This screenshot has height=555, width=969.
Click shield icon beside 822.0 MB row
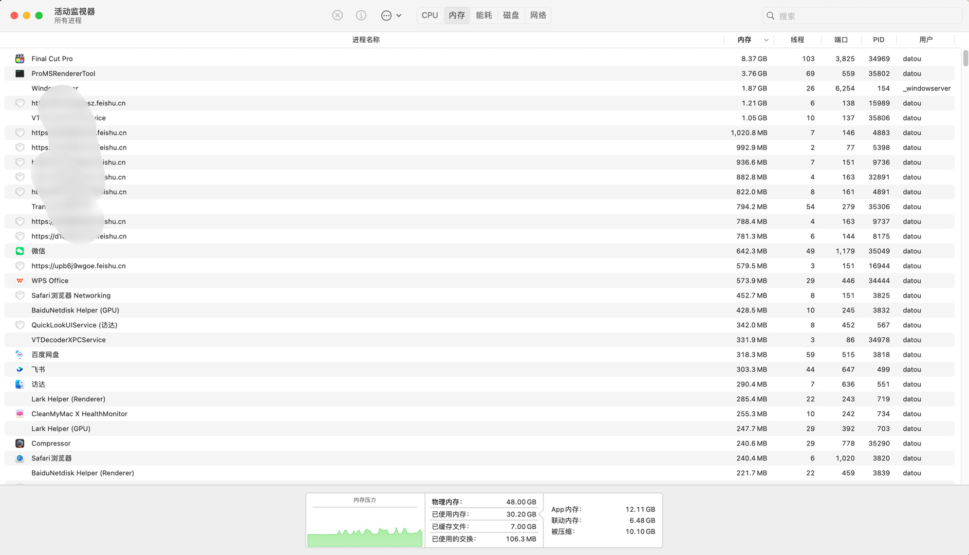coord(20,192)
